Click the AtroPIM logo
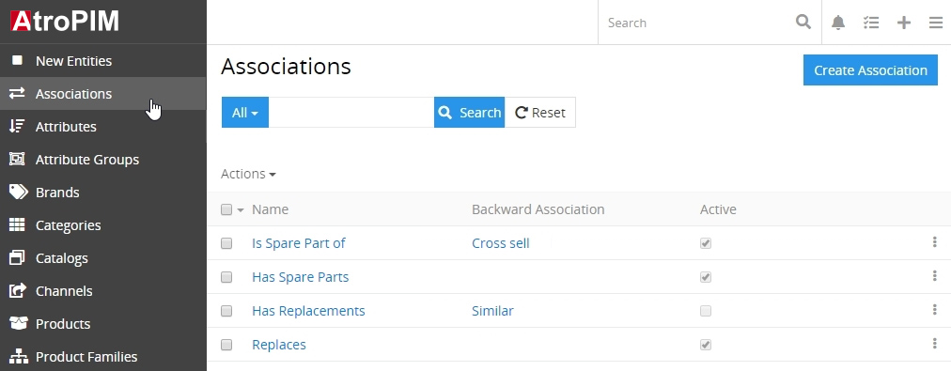951x371 pixels. (64, 22)
